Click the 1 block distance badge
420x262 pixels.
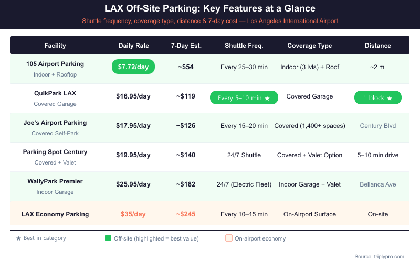[x=378, y=98]
